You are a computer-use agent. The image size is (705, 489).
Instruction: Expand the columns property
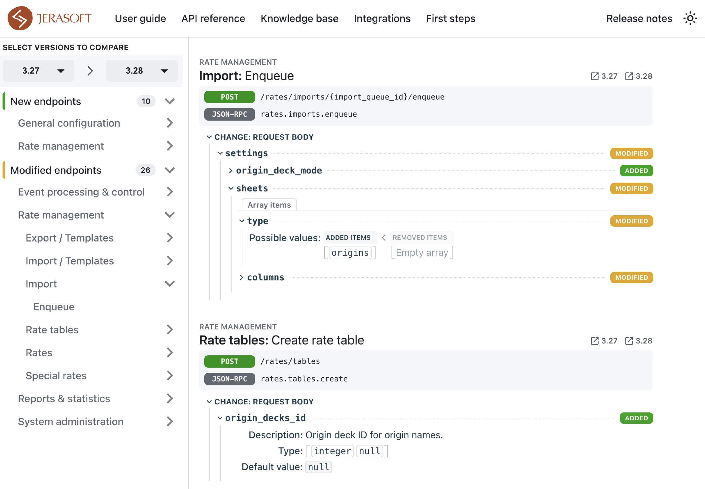point(242,277)
